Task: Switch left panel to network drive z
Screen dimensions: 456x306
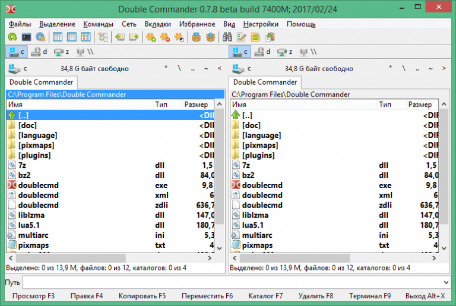Action: click(x=61, y=52)
